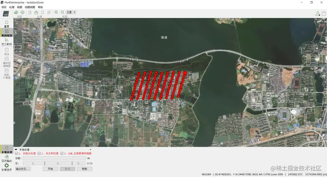The width and height of the screenshot is (327, 177).
Task: Click segment 1 of total progress bar
Action: (x=34, y=163)
